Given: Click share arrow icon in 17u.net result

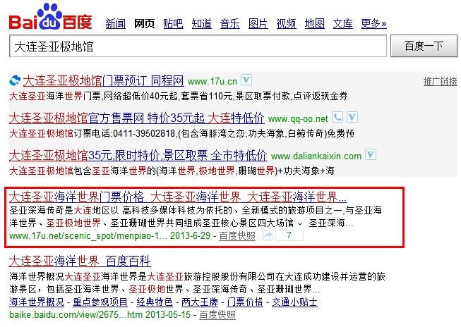Looking at the screenshot, I should pos(268,235).
